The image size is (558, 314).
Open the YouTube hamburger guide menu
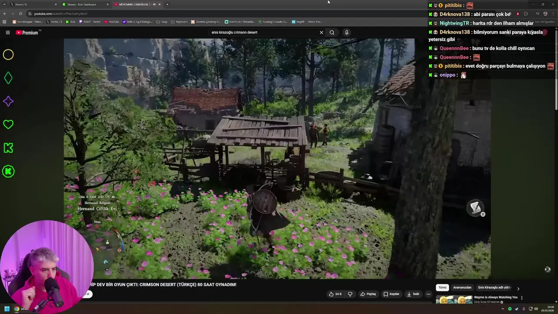point(8,32)
